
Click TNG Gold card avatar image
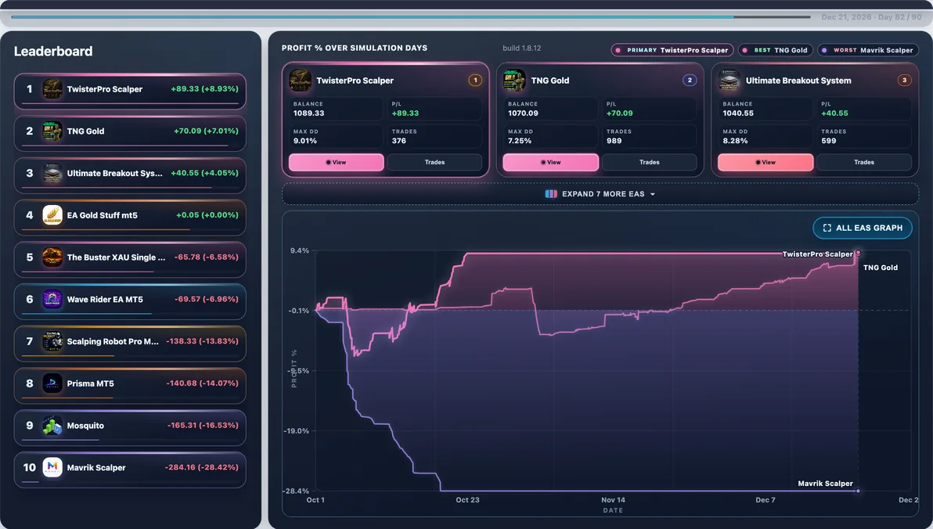[x=514, y=80]
